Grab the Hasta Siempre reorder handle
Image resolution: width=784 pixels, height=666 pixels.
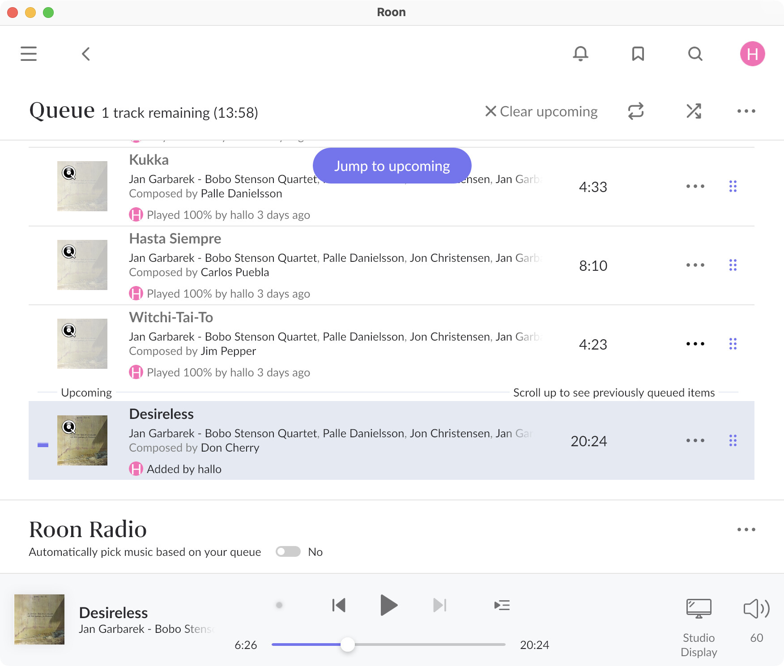733,265
